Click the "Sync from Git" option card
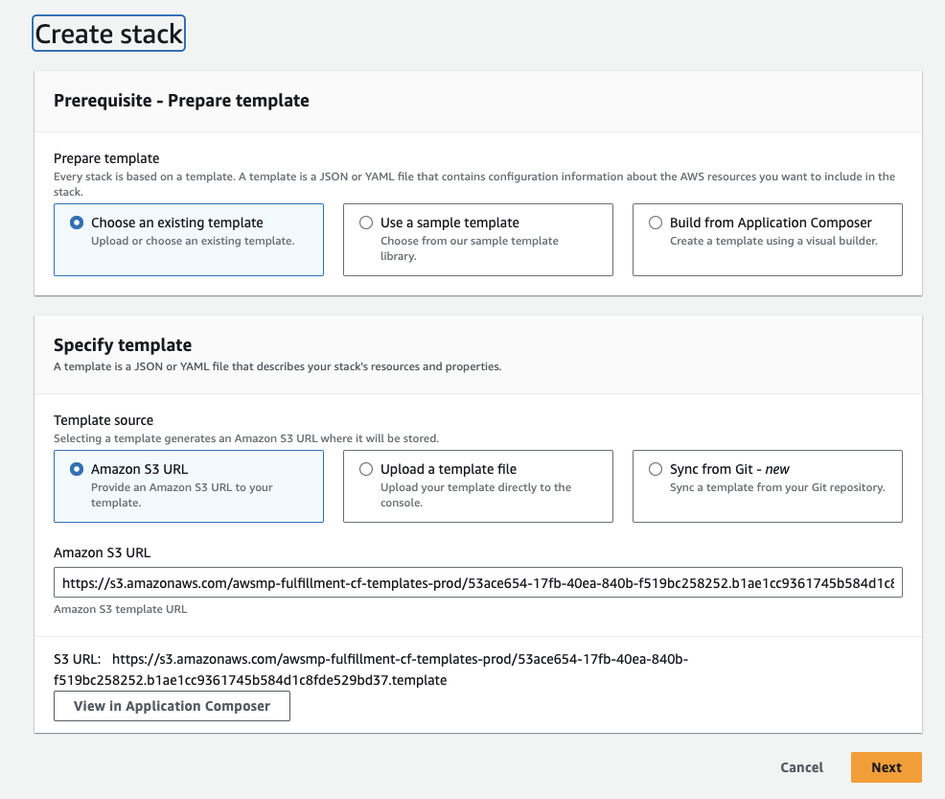This screenshot has height=799, width=945. pyautogui.click(x=767, y=486)
